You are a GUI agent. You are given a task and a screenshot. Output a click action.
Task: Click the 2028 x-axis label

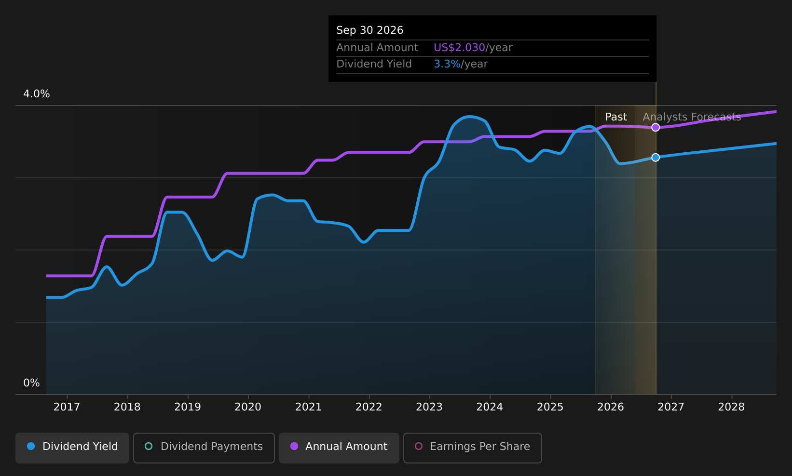click(731, 407)
